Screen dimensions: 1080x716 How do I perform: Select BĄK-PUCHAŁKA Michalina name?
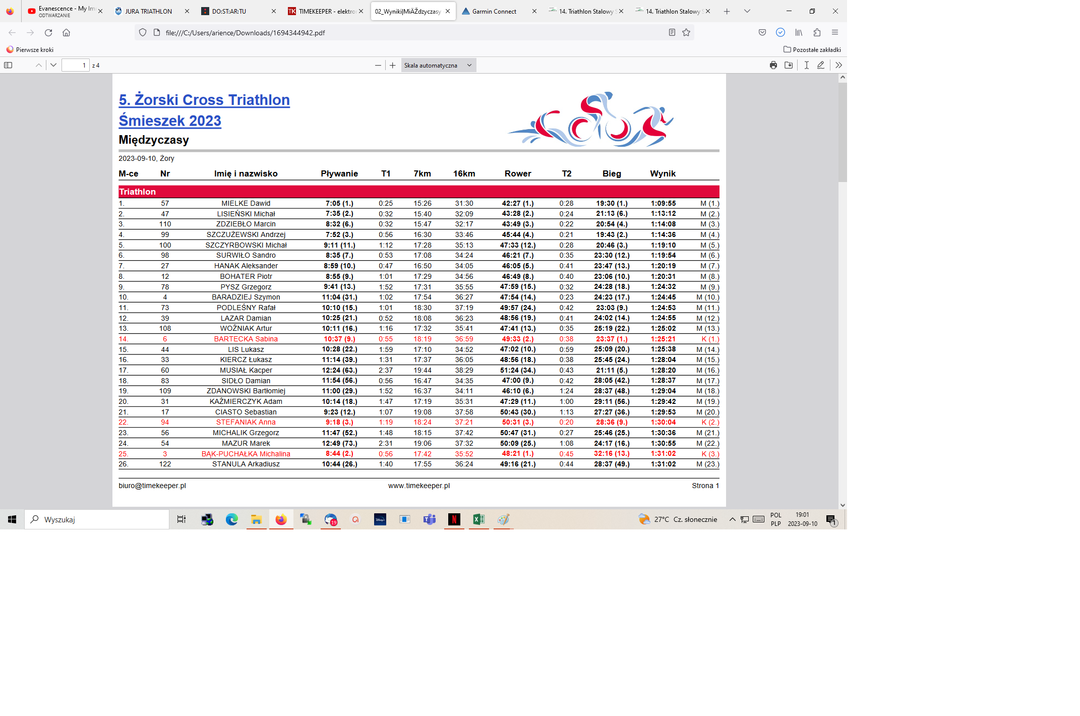pyautogui.click(x=246, y=454)
